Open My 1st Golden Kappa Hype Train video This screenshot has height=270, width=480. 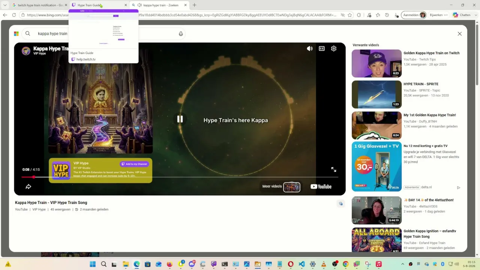[430, 115]
